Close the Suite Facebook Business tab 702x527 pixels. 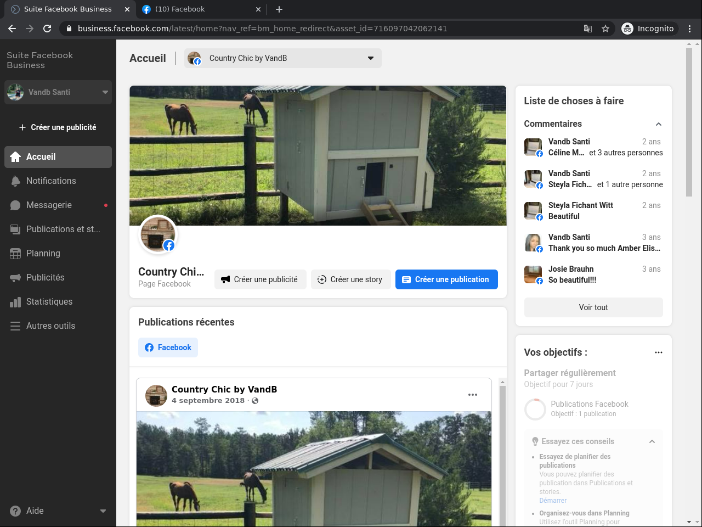(127, 9)
